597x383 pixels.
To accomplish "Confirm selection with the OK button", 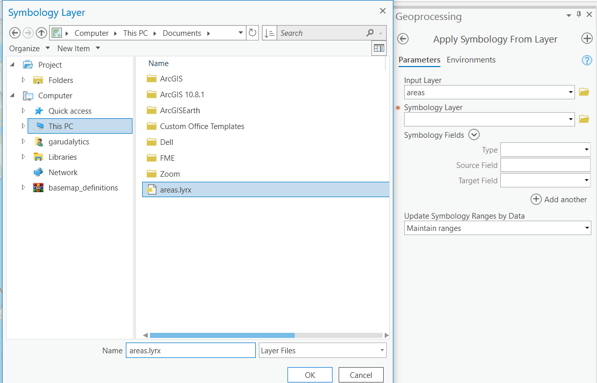I will (309, 374).
